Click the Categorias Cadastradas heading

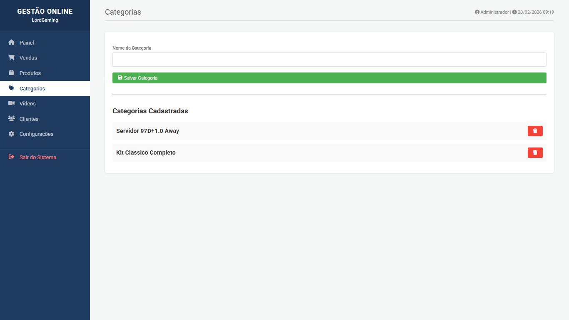(x=150, y=111)
